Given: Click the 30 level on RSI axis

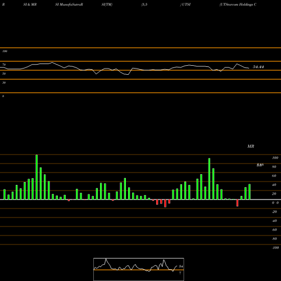Looking at the screenshot, I should pos(4,83).
